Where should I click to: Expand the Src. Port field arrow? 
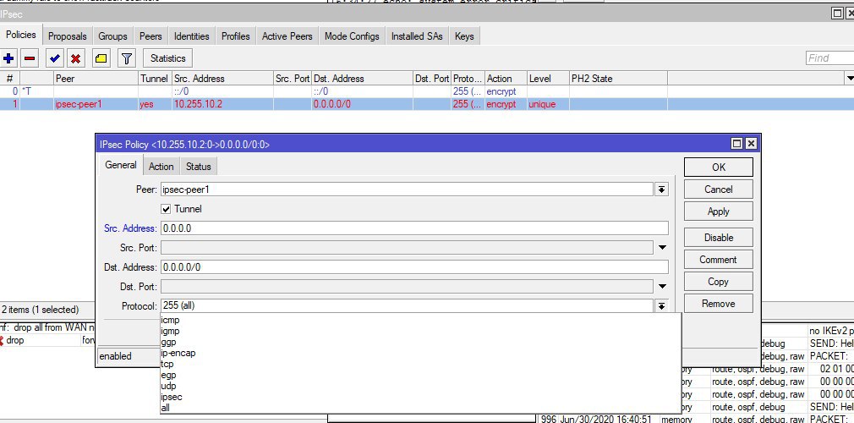[x=662, y=248]
